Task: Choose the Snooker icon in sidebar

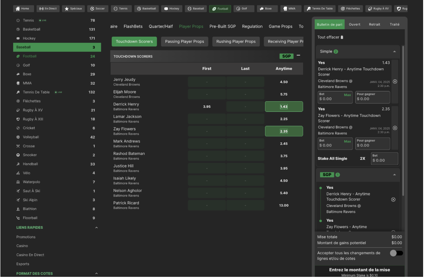Action: pyautogui.click(x=18, y=155)
